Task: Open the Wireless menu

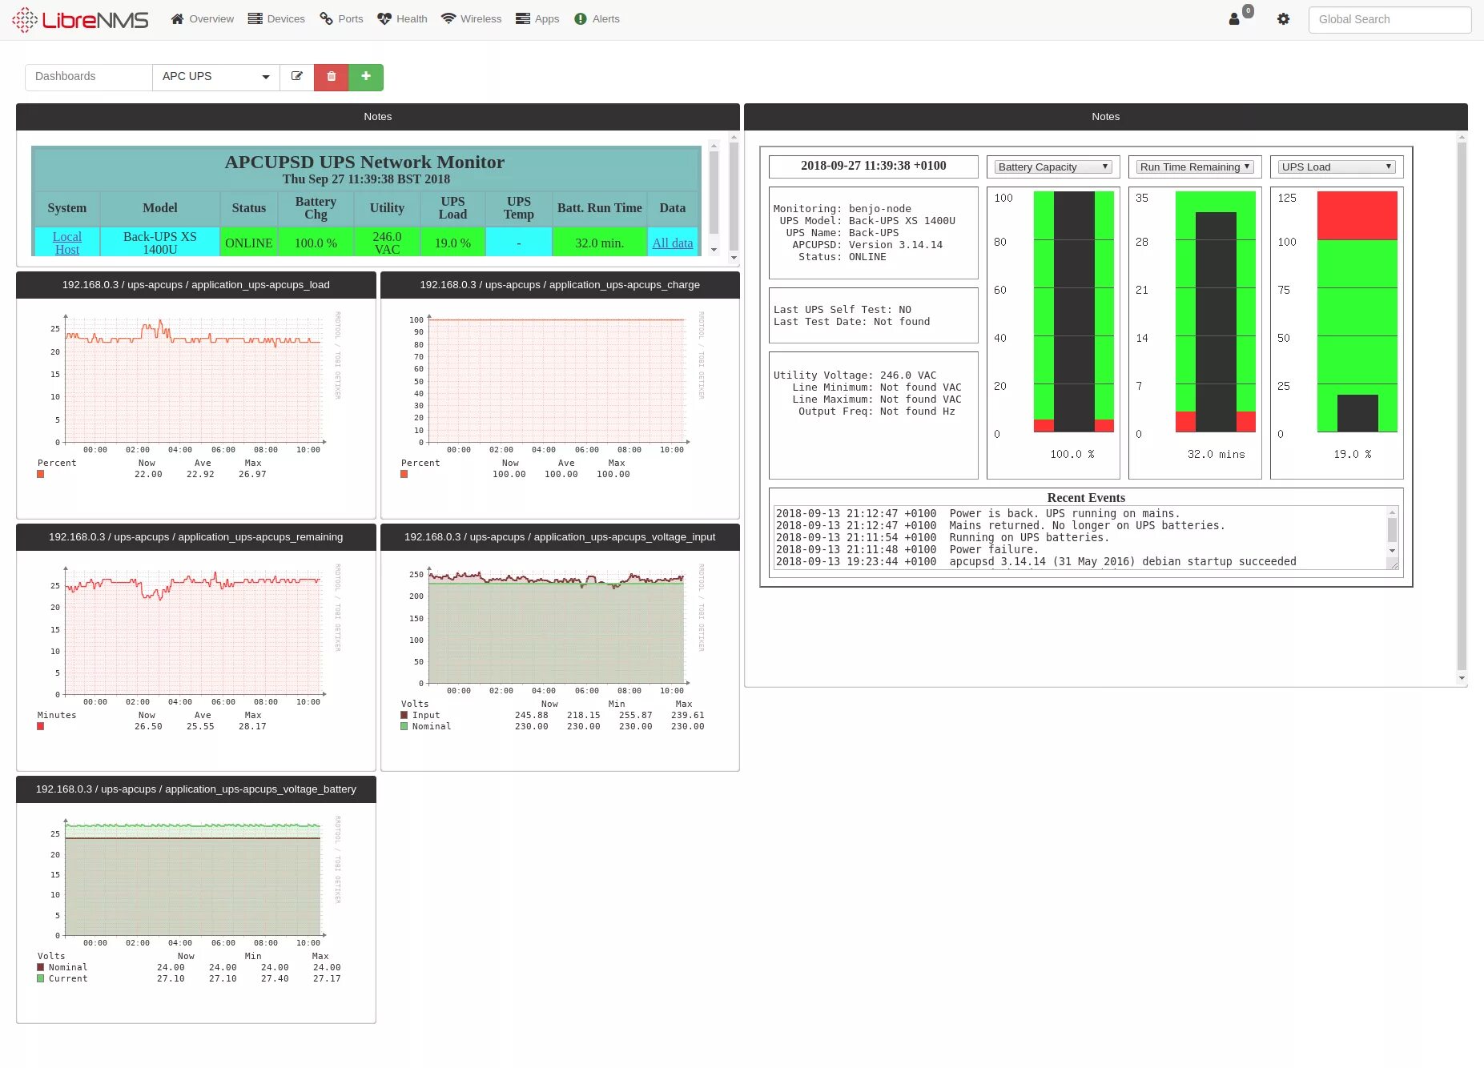Action: coord(471,19)
